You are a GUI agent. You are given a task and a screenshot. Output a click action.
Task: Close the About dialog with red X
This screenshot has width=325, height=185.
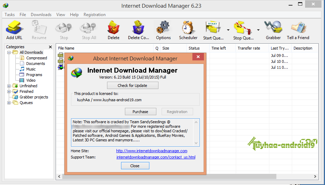pyautogui.click(x=198, y=57)
